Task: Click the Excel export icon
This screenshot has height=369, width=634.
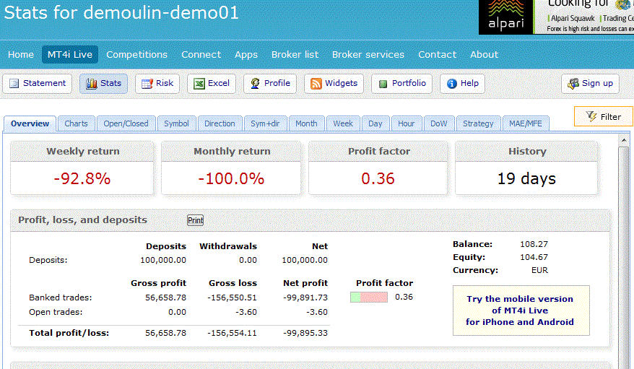Action: click(x=199, y=84)
